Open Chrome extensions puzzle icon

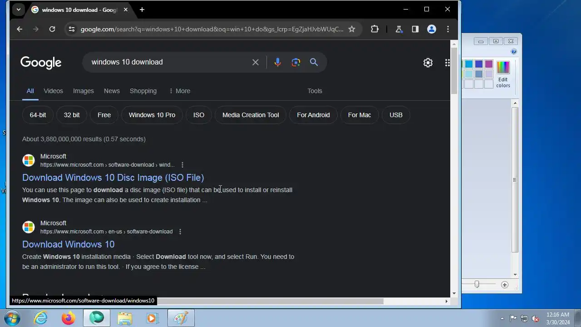point(374,29)
